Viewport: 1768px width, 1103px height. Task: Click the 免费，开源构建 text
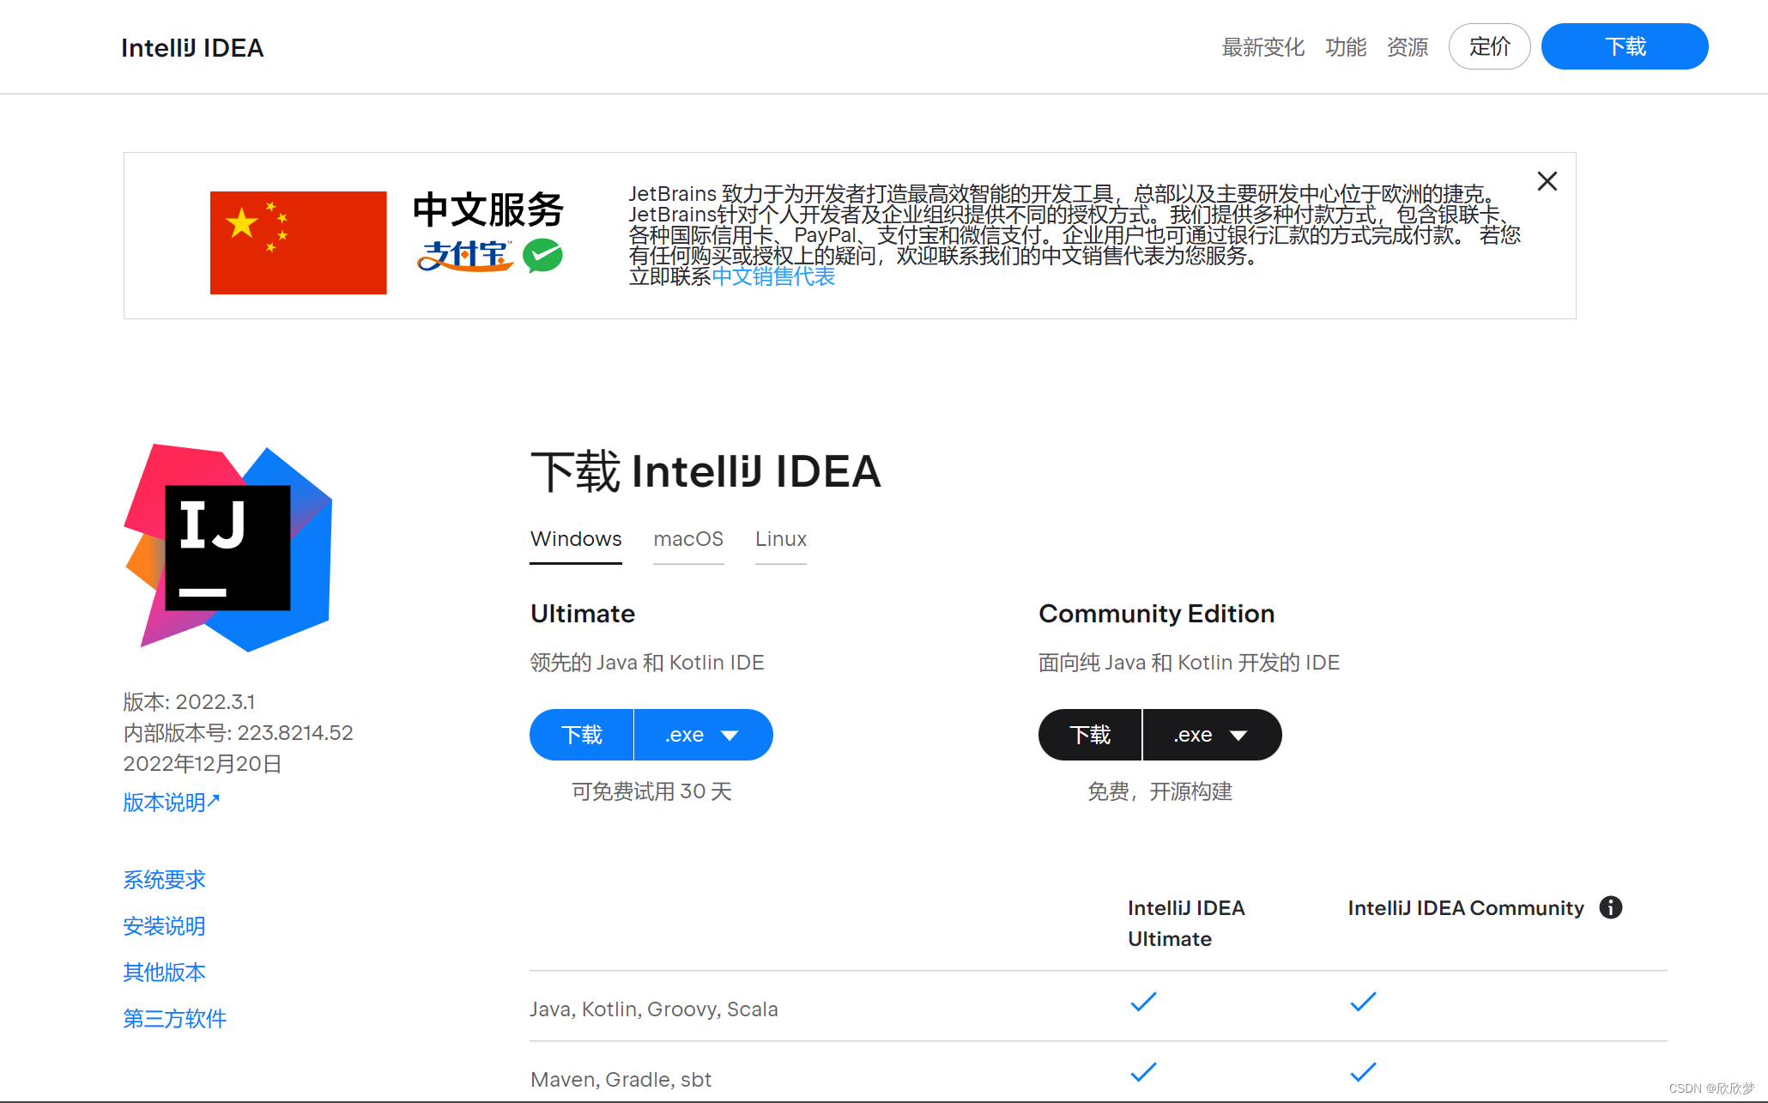tap(1159, 791)
